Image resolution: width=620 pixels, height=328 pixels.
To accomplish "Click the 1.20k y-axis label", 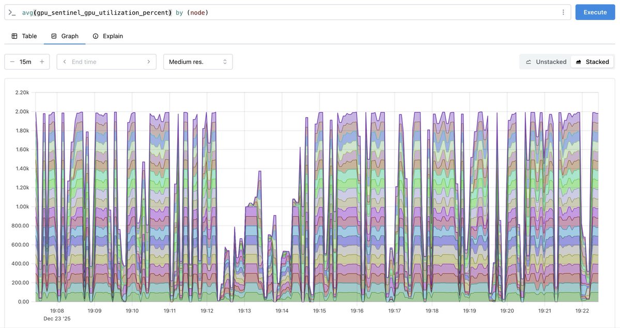I will tap(22, 187).
